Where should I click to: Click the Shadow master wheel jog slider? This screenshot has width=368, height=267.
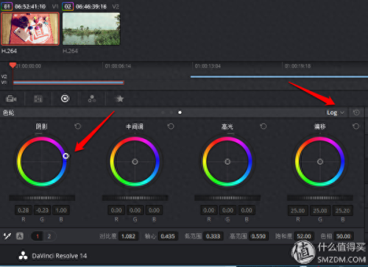[42, 198]
